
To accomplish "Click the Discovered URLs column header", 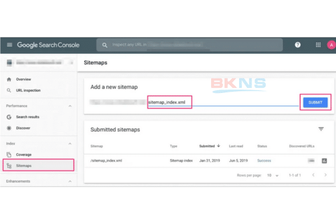I will [x=302, y=146].
